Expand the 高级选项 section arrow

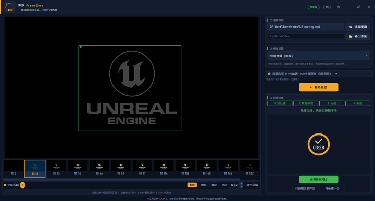click(336, 74)
